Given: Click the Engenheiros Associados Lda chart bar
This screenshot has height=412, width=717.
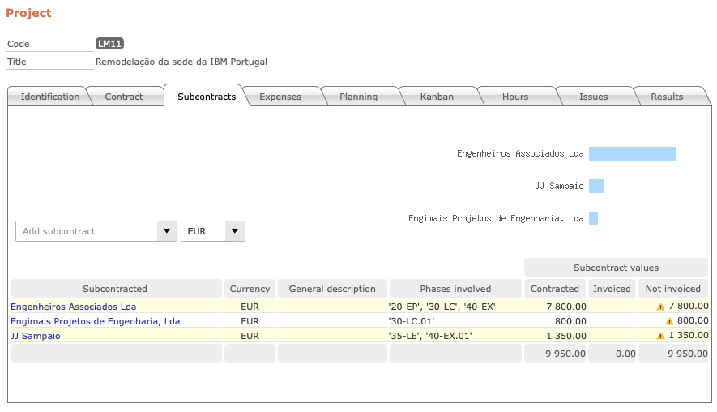Looking at the screenshot, I should [632, 154].
